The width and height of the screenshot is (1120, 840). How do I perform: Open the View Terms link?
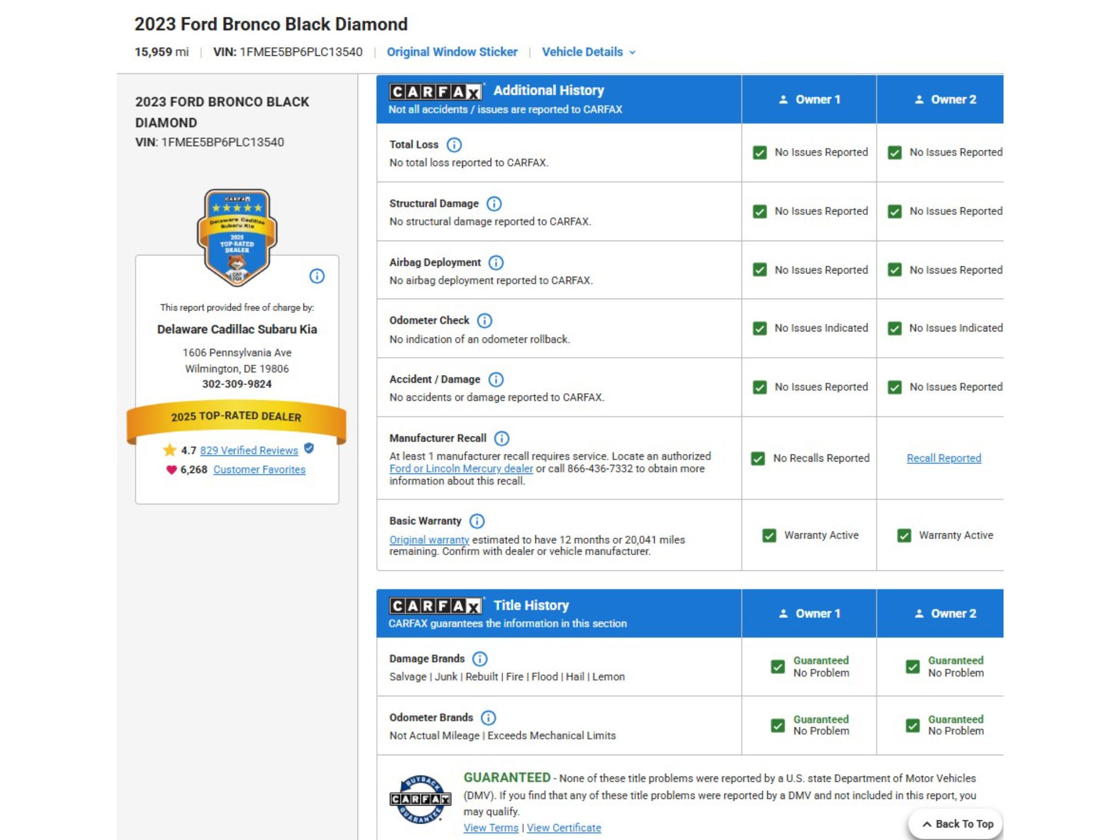[491, 828]
